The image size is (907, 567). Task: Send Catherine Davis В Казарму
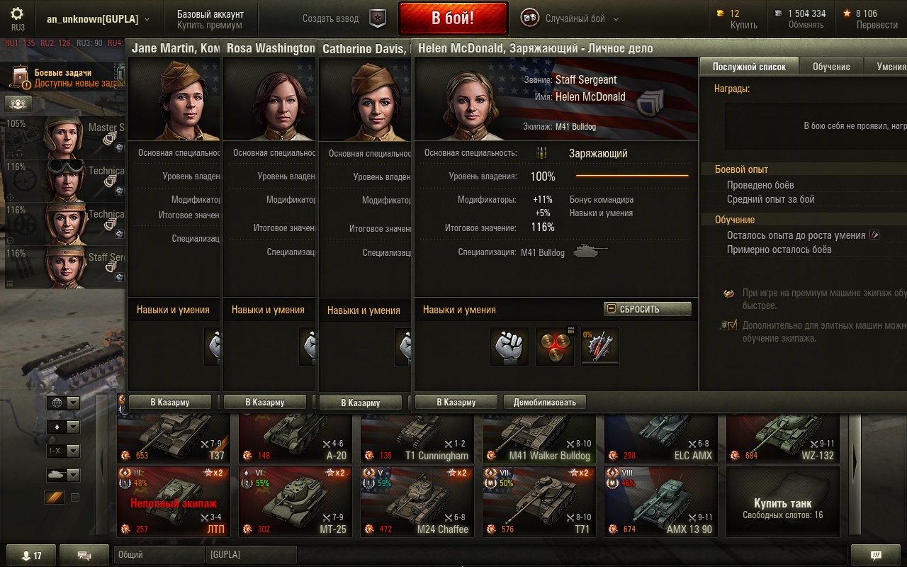click(361, 403)
